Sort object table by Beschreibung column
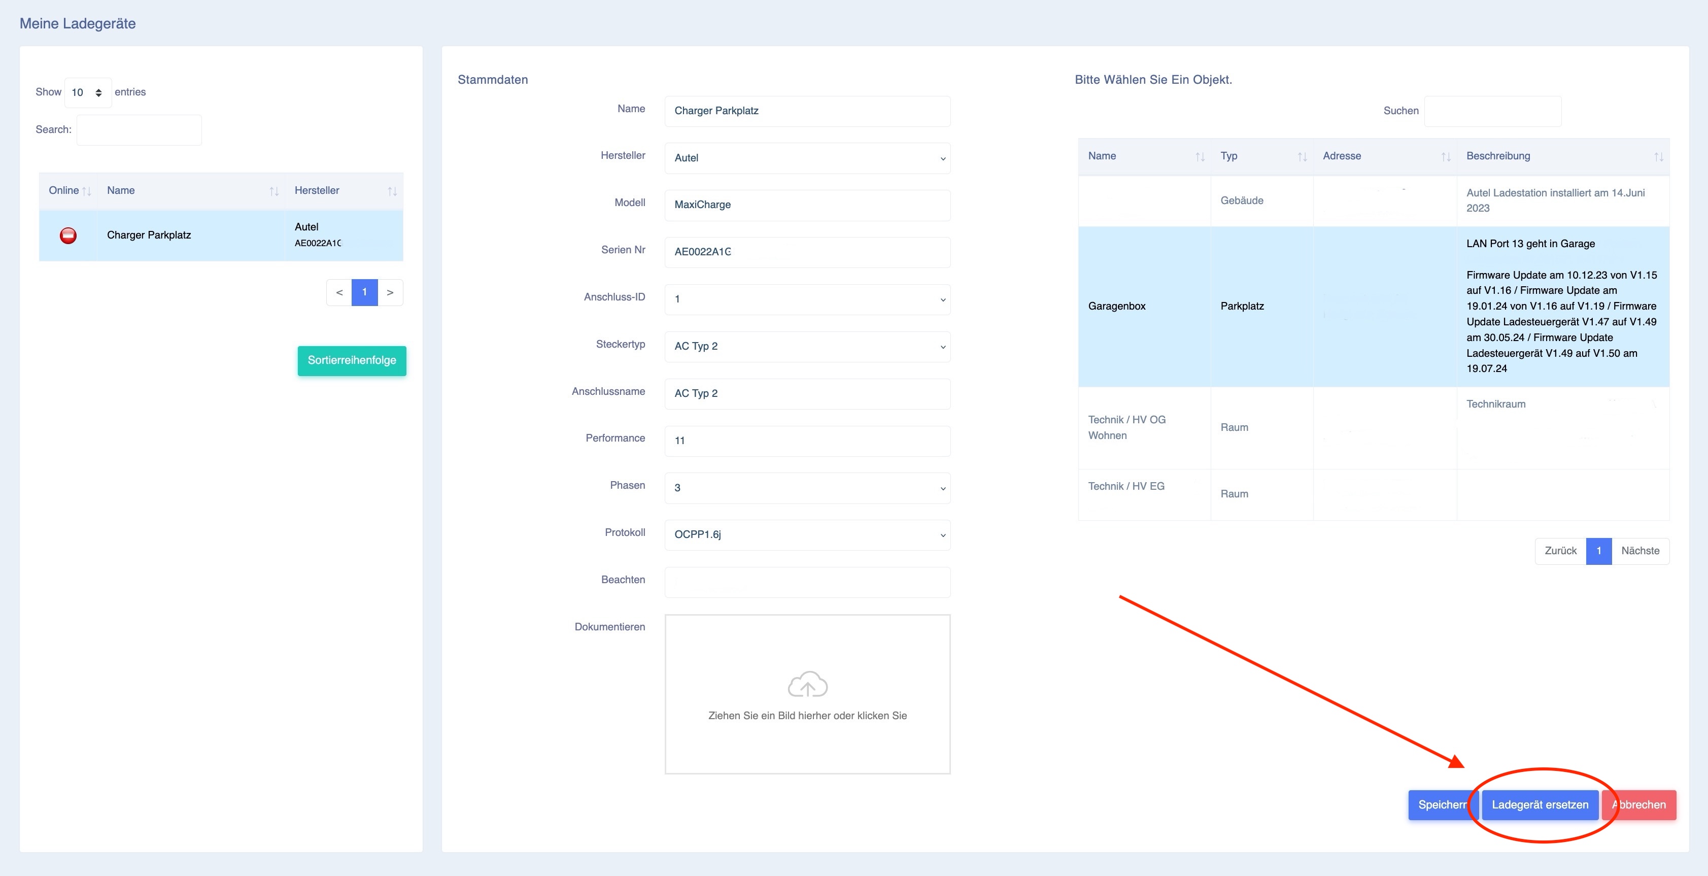Screen dimensions: 1708x876 pyautogui.click(x=1563, y=156)
